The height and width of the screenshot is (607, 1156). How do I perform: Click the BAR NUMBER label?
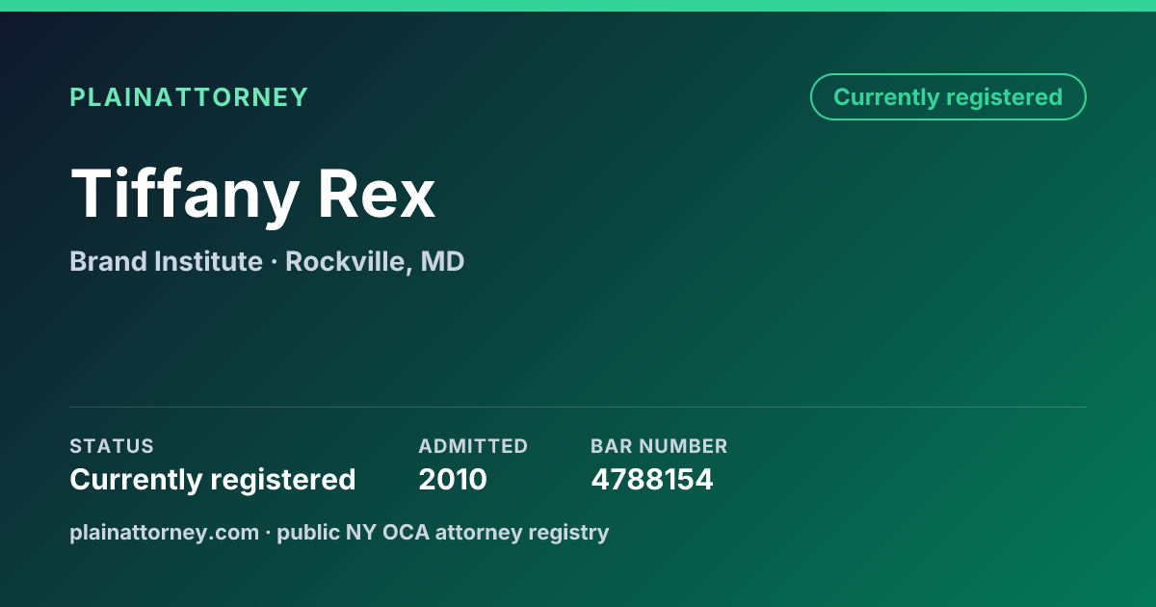(659, 446)
